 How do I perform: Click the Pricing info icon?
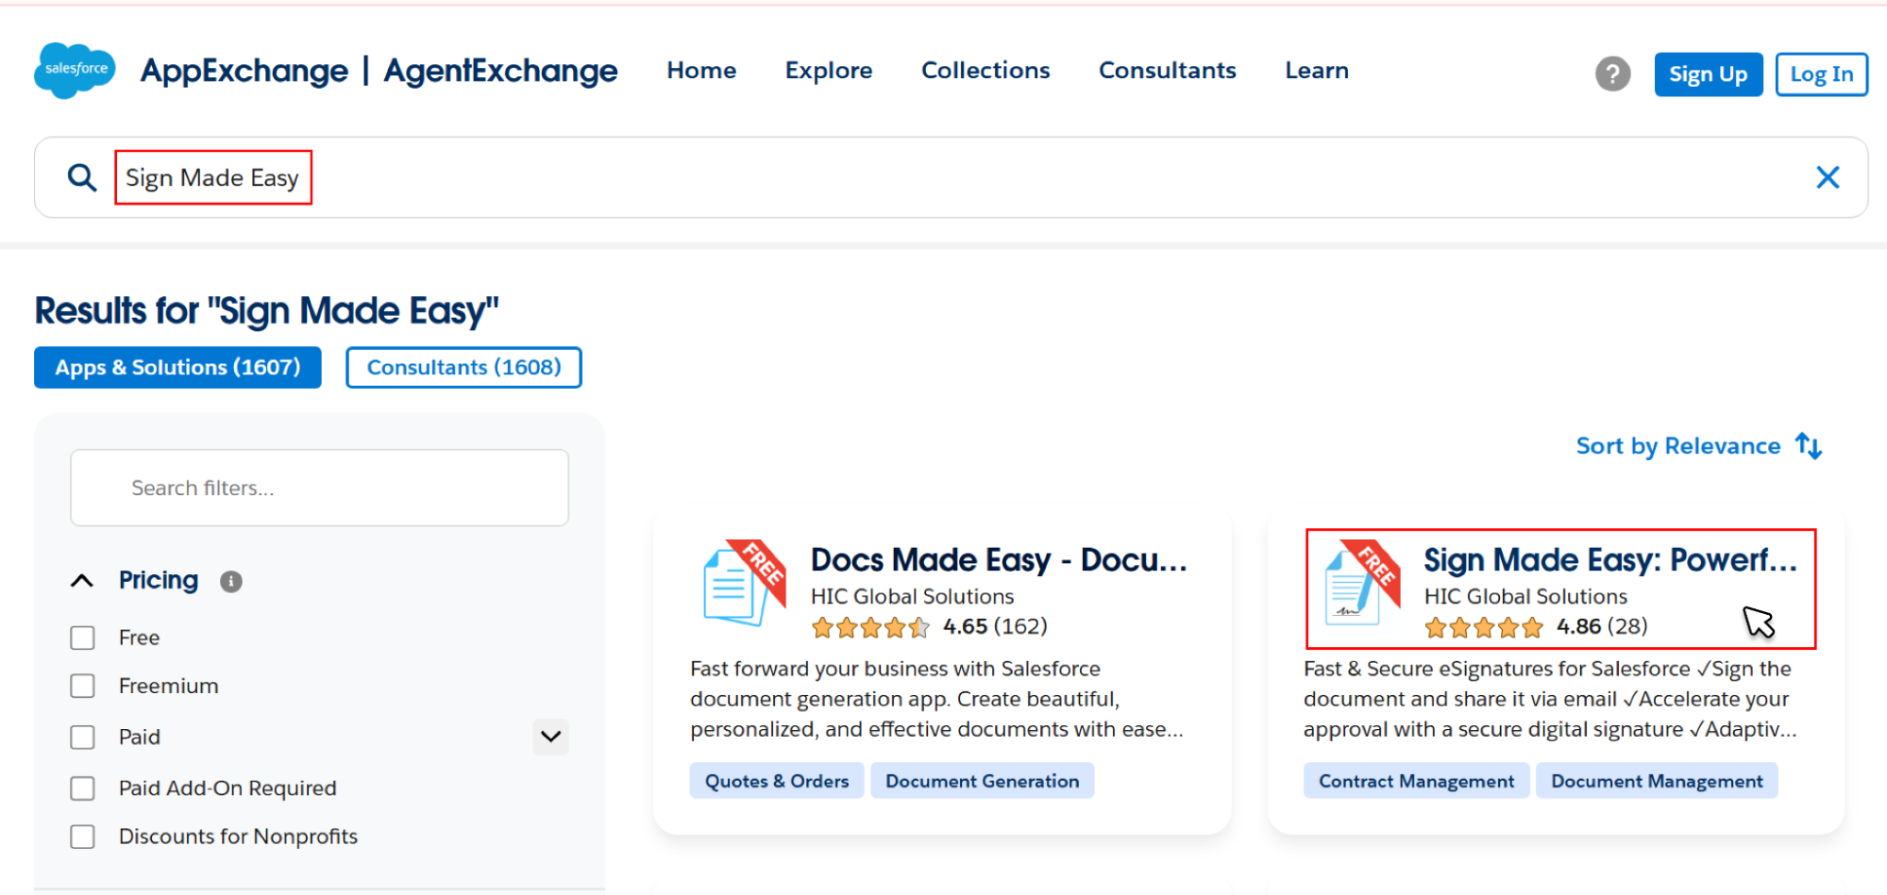click(x=231, y=581)
